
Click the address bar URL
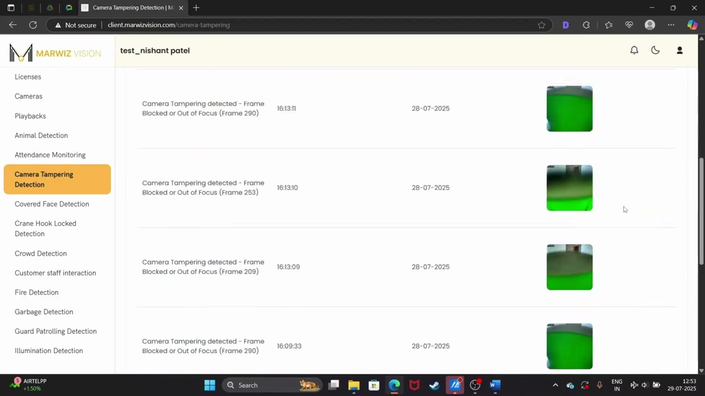point(169,25)
